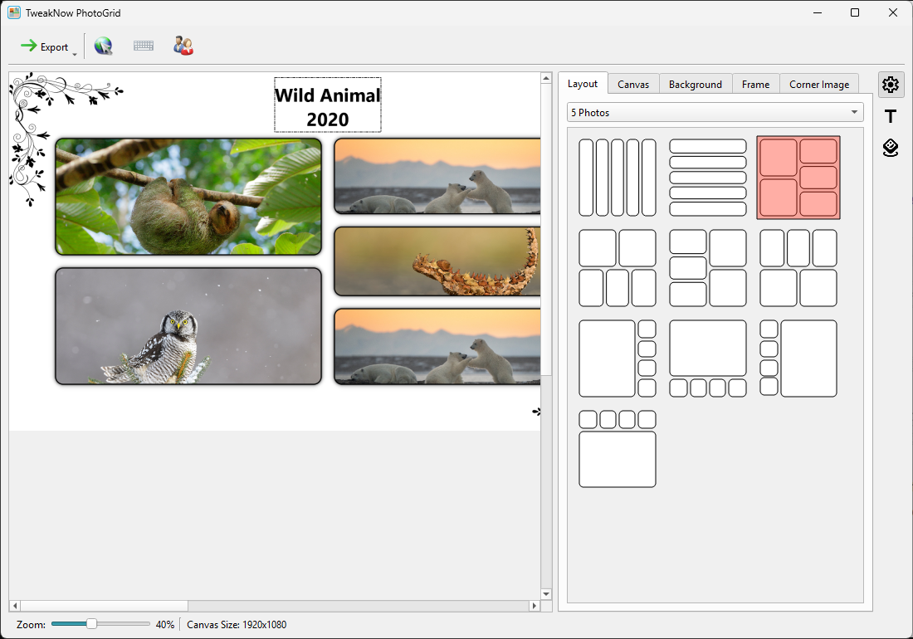Open the Export dropdown arrow
Viewport: 913px width, 639px height.
point(75,54)
